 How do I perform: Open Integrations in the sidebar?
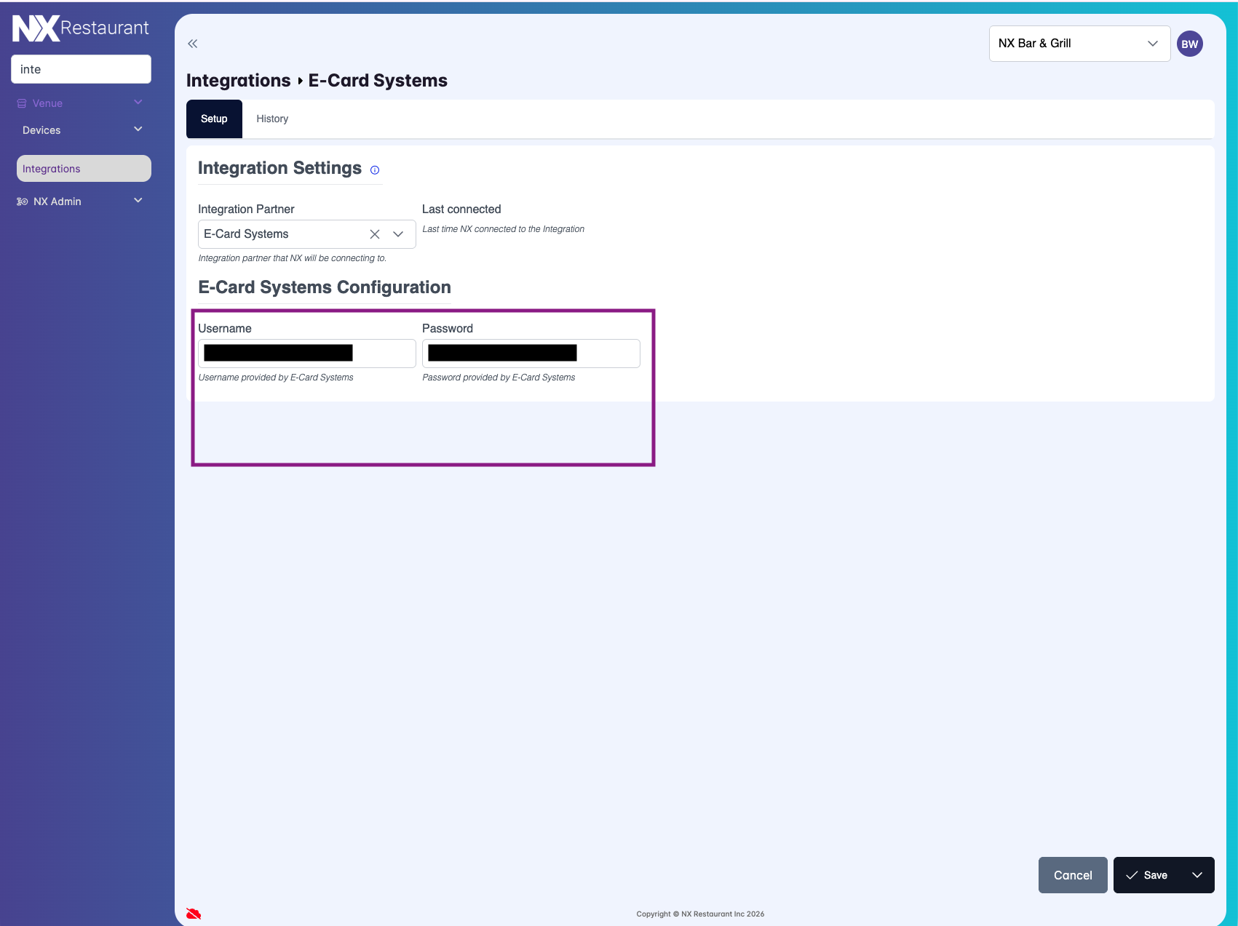pyautogui.click(x=84, y=169)
